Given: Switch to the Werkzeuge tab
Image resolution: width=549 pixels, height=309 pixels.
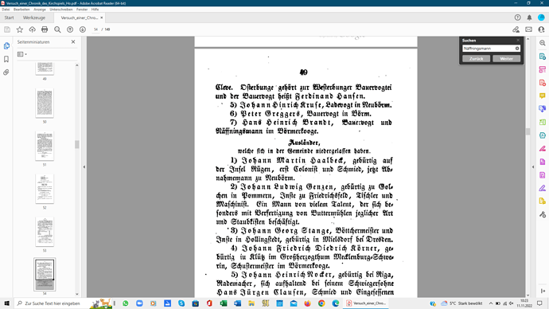Looking at the screenshot, I should pyautogui.click(x=34, y=18).
